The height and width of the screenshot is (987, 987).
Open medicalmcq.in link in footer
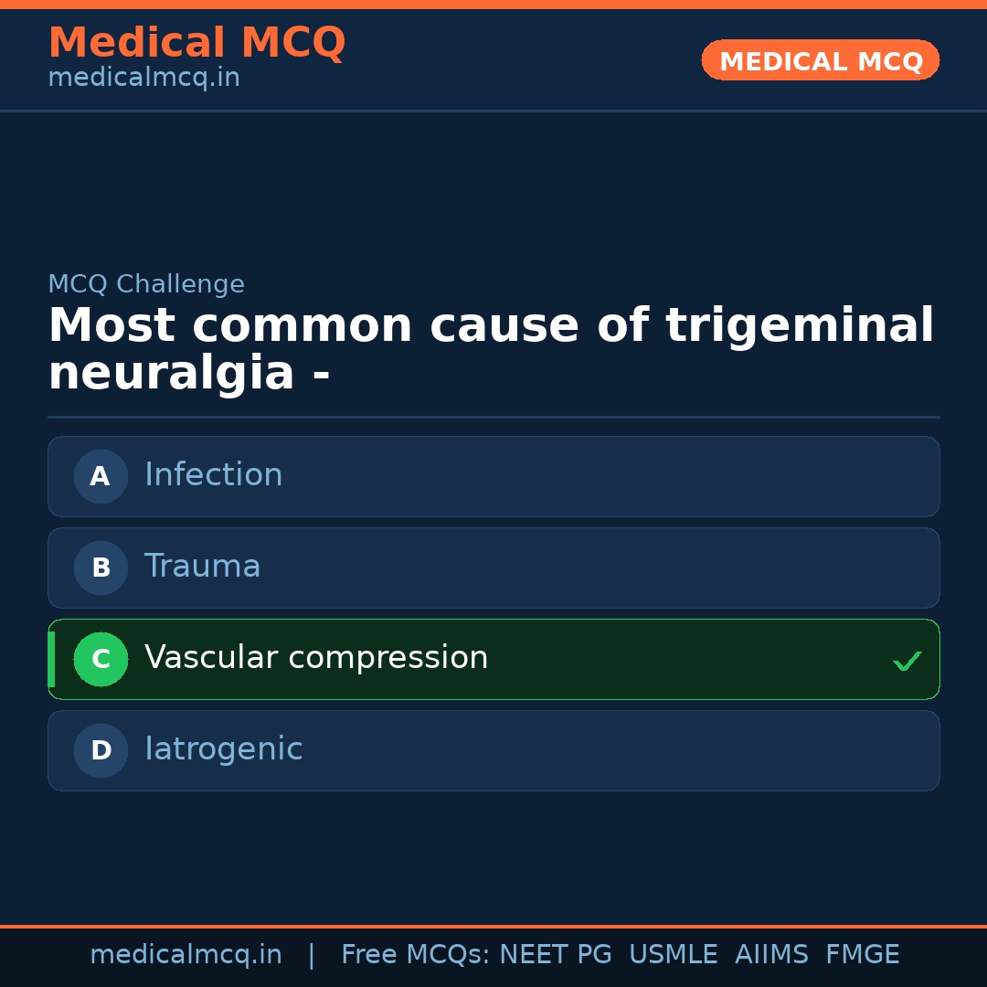(186, 955)
